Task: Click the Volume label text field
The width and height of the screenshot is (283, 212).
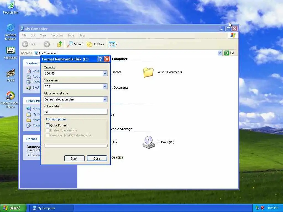Action: pos(76,112)
